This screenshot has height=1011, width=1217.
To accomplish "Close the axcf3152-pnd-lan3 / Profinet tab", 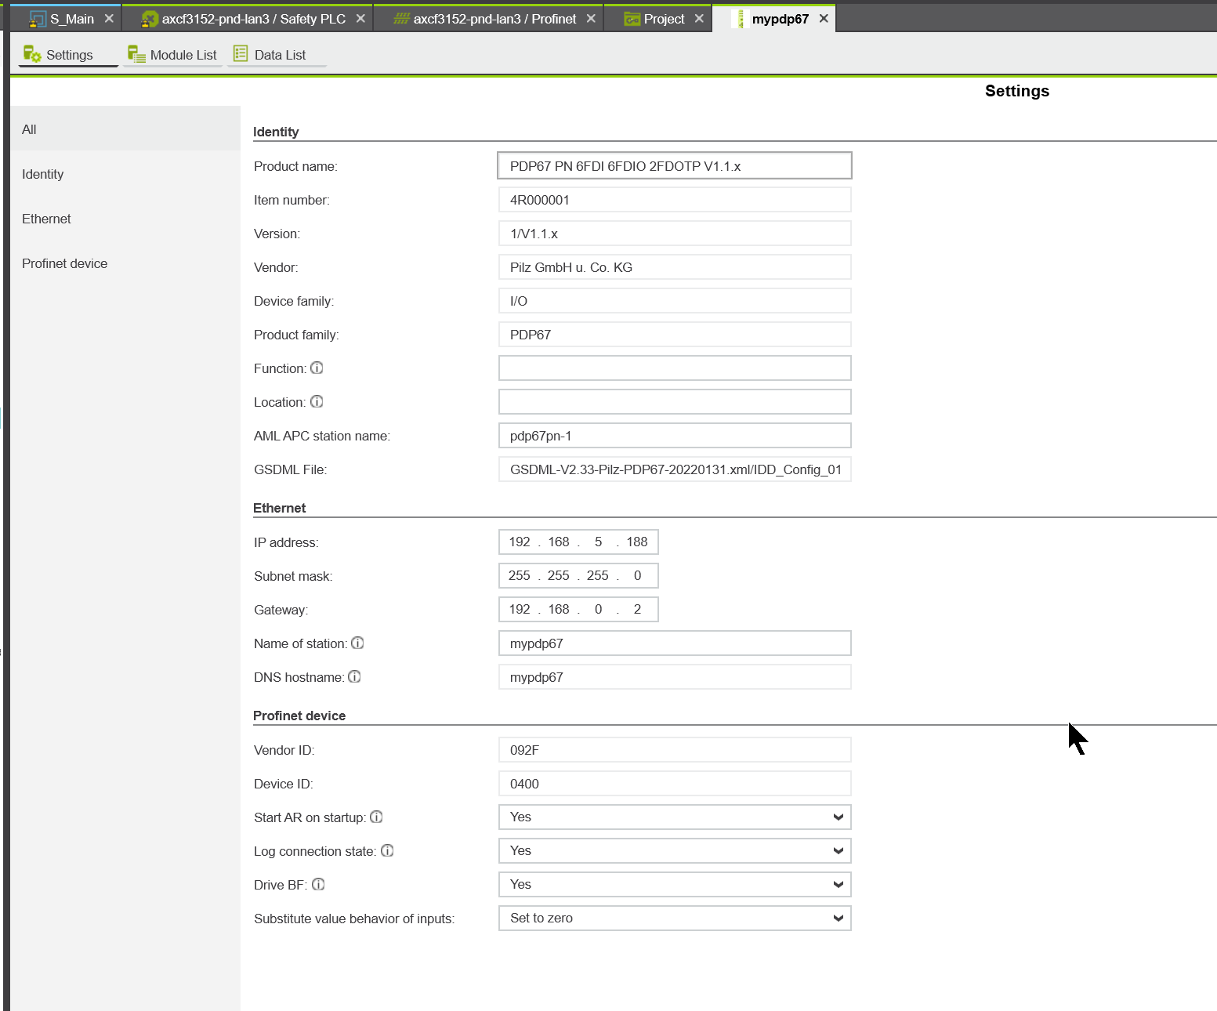I will 591,18.
